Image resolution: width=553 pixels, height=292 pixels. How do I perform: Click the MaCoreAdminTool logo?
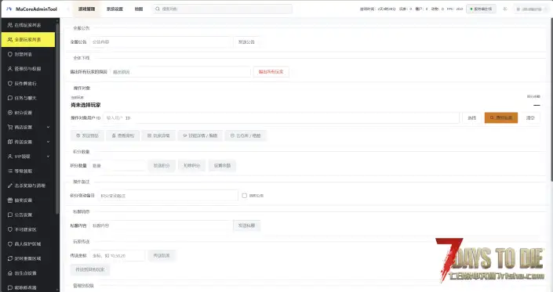tap(31, 9)
